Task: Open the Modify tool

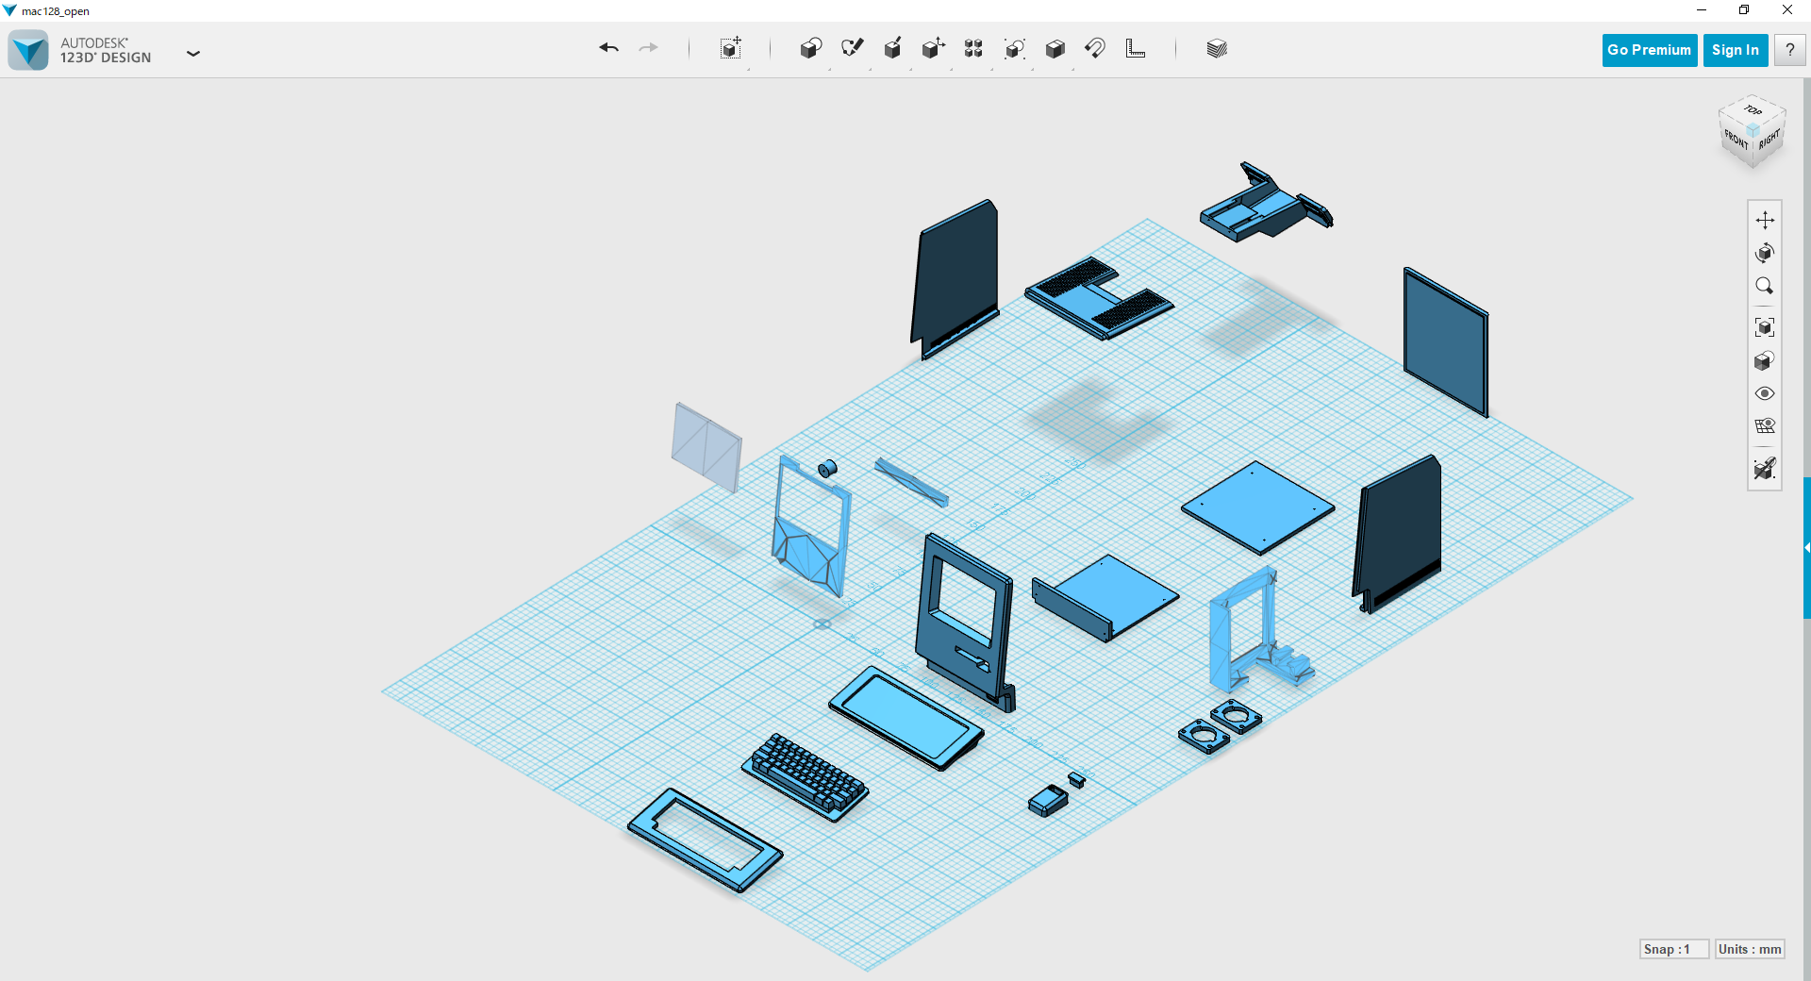Action: [934, 49]
